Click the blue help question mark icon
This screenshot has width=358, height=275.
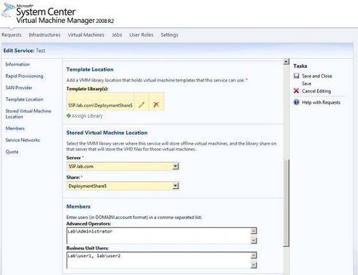296,102
